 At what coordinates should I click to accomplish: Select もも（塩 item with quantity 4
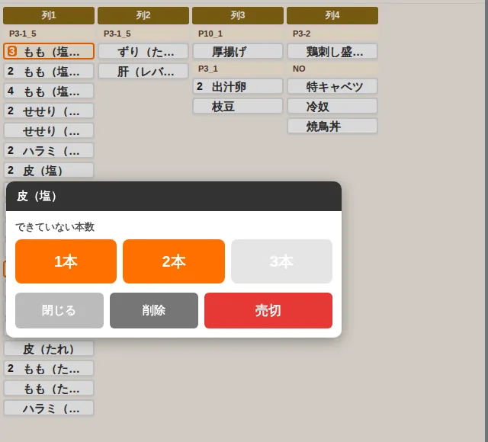coord(49,91)
